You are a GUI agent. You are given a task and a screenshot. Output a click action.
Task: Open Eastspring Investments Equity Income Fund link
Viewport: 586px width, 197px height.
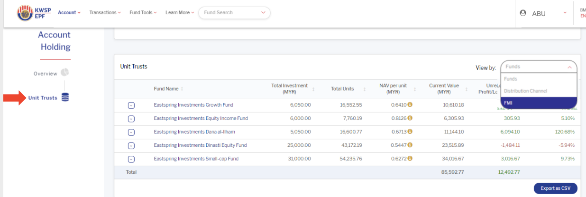click(201, 118)
